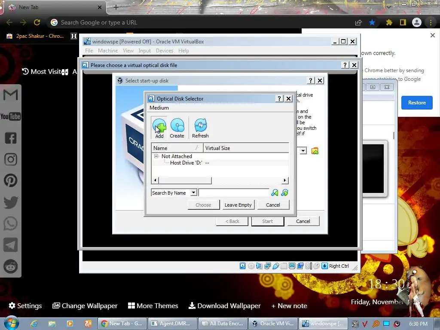
Task: Click the medium search text field
Action: tap(234, 193)
